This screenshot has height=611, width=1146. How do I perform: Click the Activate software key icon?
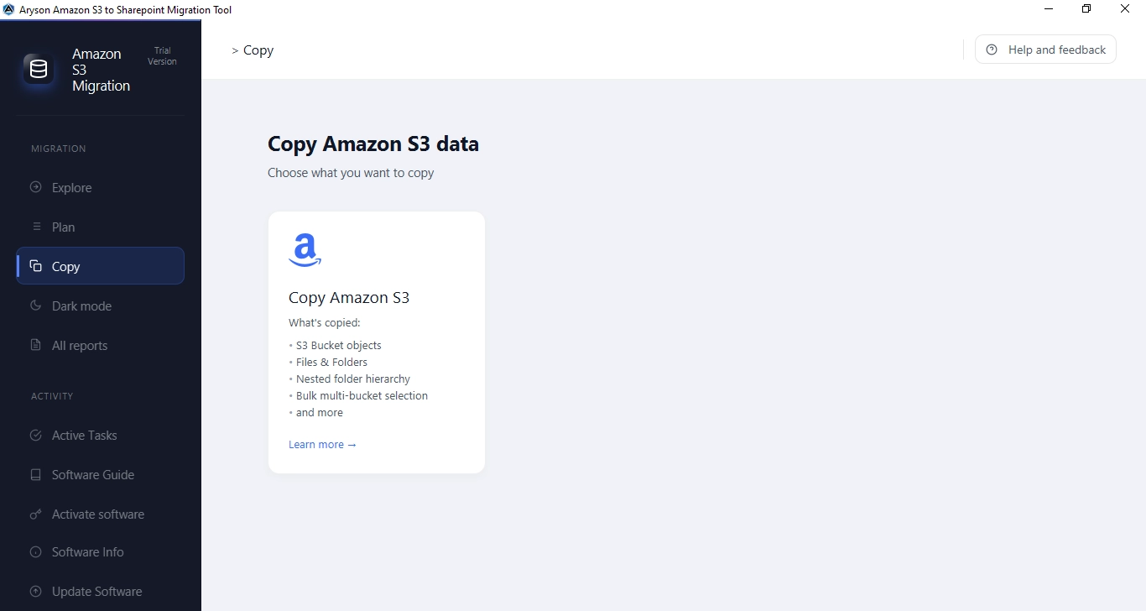(35, 514)
